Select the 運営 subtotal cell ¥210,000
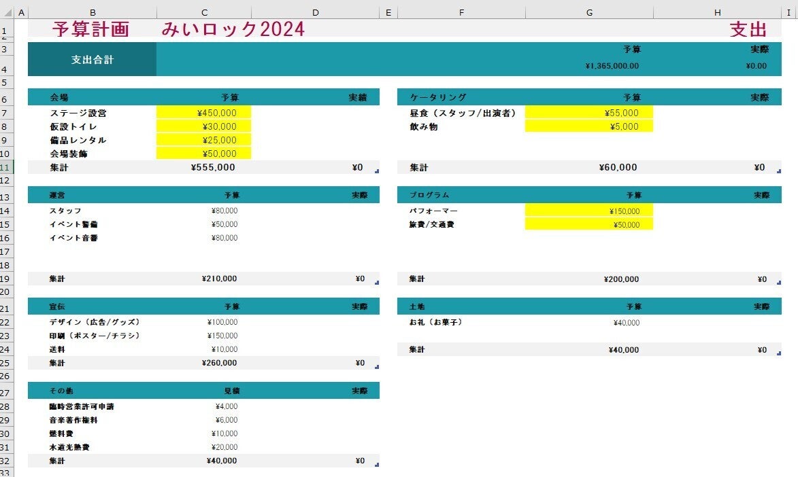The image size is (798, 477). coord(204,279)
